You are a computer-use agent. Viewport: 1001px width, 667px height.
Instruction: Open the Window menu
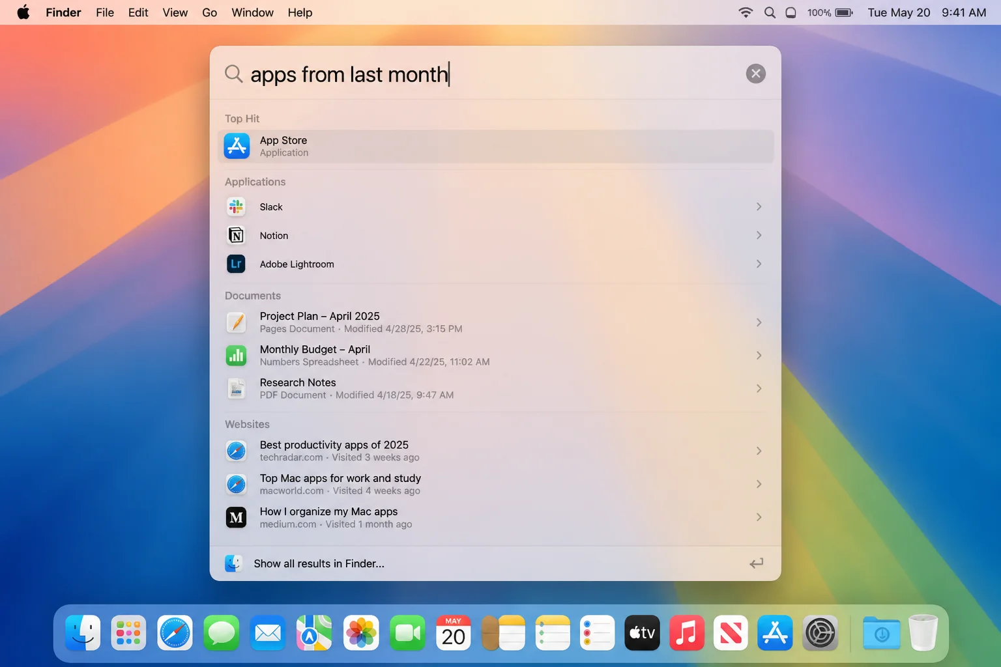pos(252,12)
